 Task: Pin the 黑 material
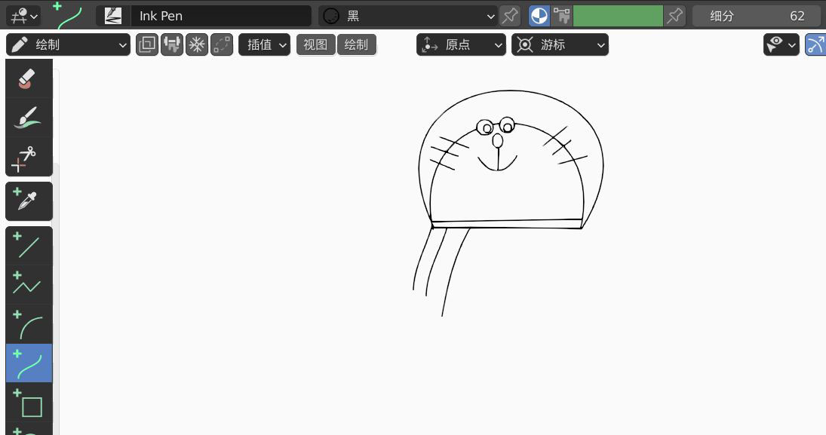point(510,16)
